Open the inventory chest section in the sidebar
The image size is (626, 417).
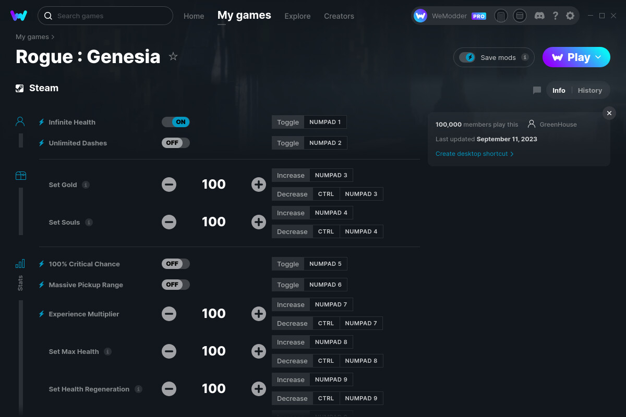click(x=20, y=176)
